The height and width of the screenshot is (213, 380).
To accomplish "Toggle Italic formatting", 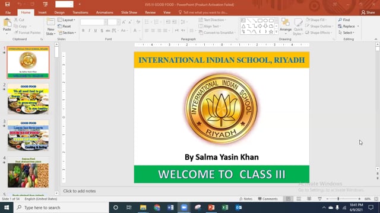I will coord(89,30).
